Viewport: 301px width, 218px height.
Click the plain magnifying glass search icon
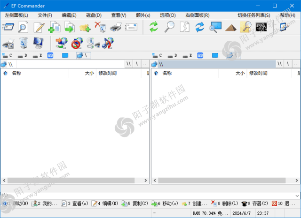[x=169, y=27]
